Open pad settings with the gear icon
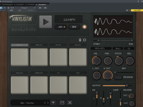 point(85,40)
